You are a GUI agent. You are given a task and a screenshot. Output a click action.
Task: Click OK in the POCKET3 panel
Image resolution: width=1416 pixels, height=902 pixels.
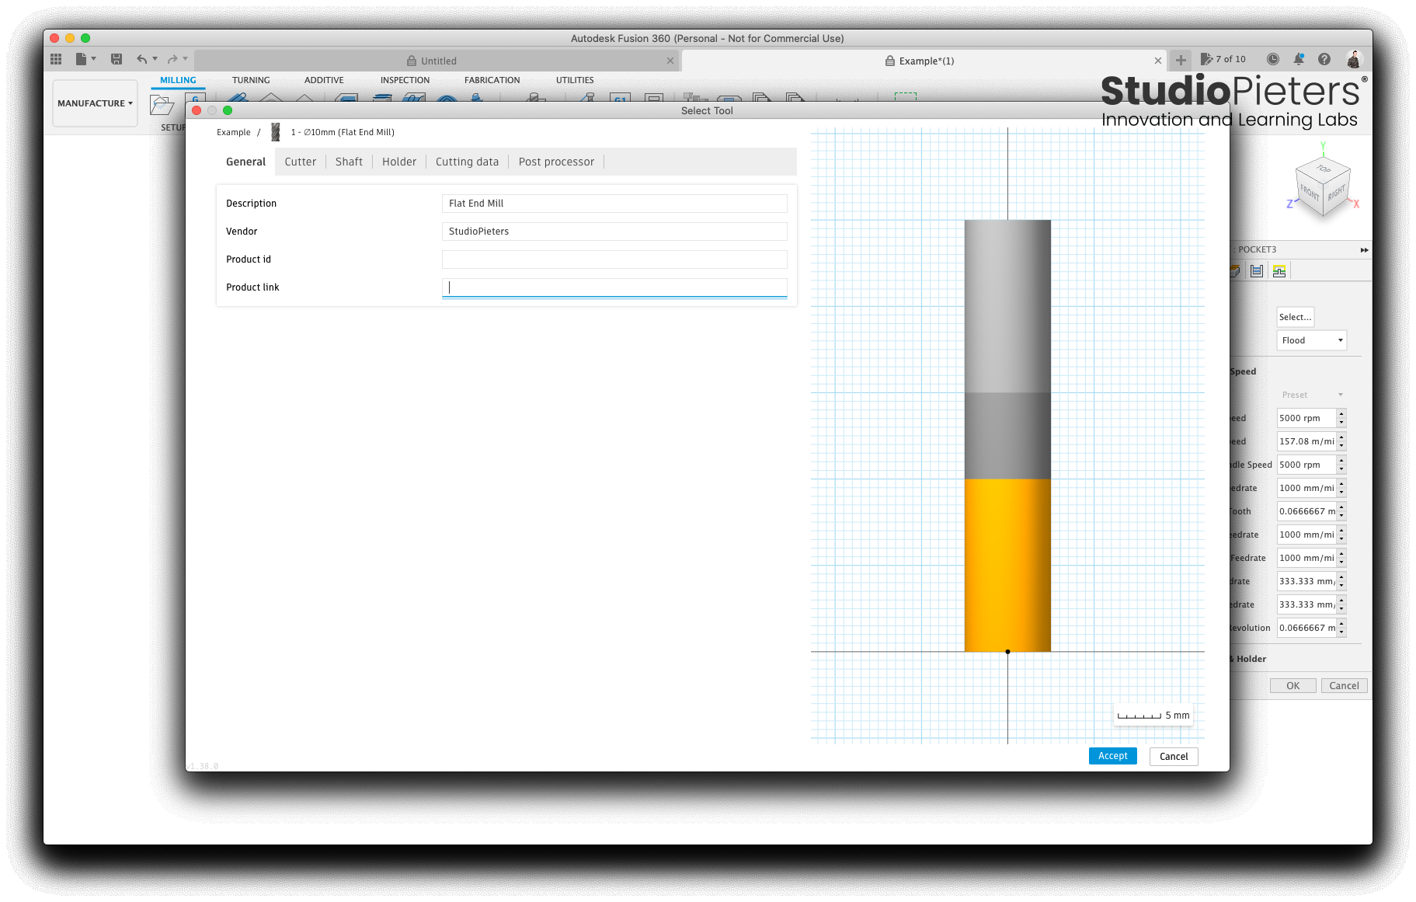pyautogui.click(x=1292, y=685)
